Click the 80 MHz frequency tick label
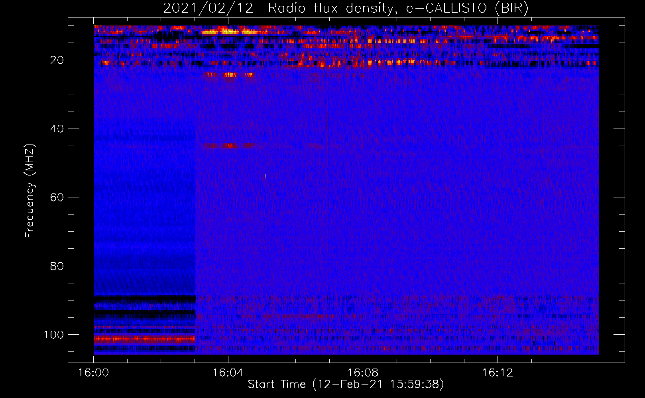Viewport: 645px width, 398px height. tap(57, 266)
